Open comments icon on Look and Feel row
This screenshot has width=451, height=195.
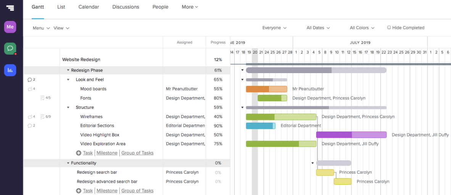[x=30, y=80]
